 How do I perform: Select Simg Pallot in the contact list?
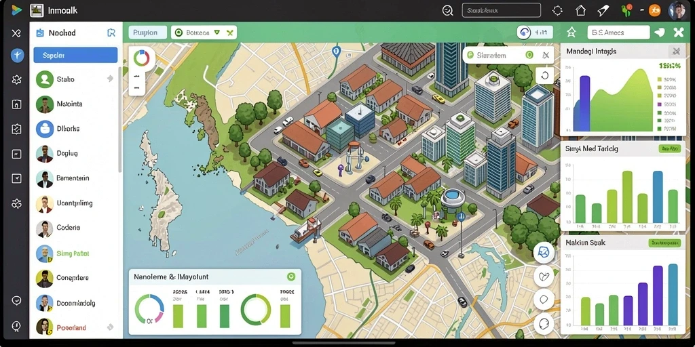[73, 253]
